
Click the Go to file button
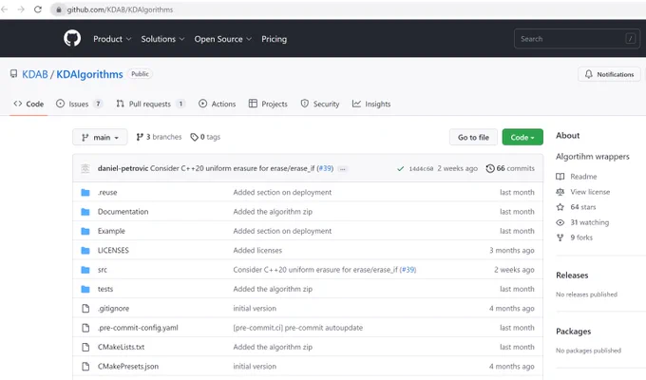point(473,137)
